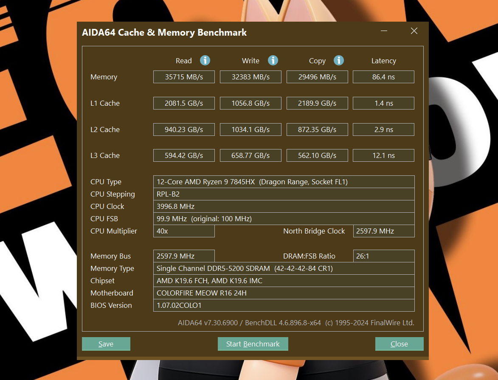Click the Latency column header
This screenshot has width=498, height=380.
point(384,61)
